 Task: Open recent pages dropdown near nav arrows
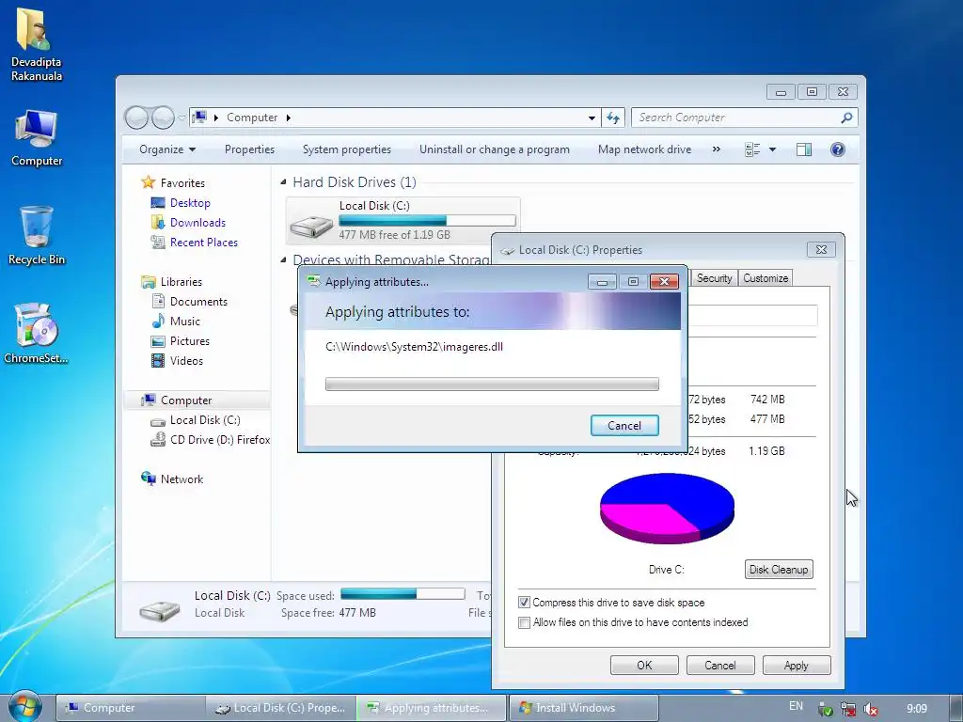(x=182, y=118)
